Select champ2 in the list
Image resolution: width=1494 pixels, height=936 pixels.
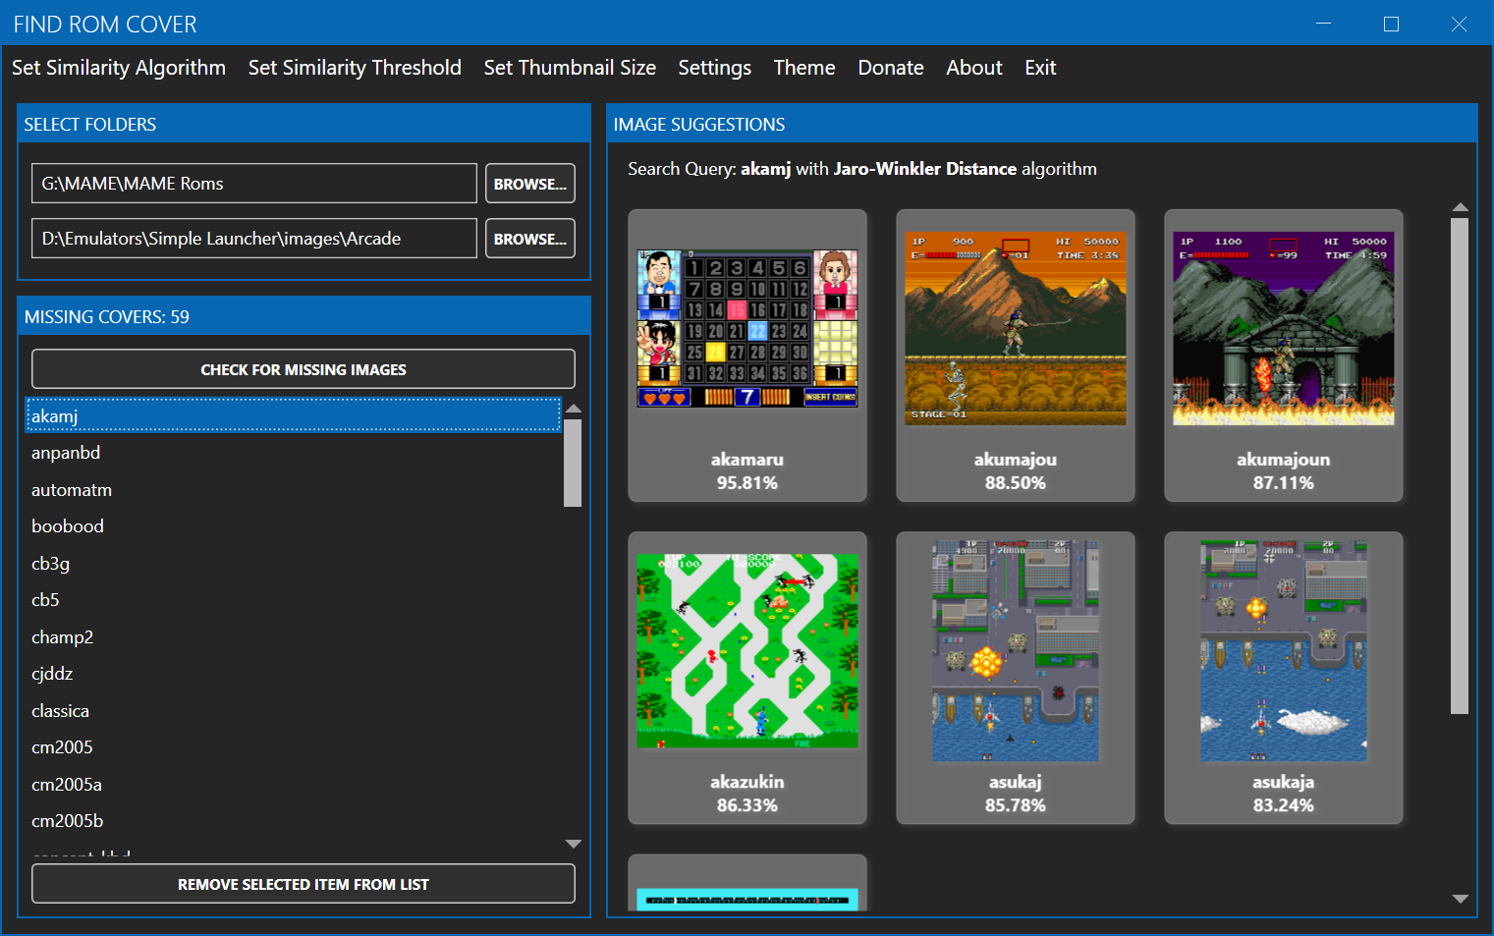coord(294,636)
